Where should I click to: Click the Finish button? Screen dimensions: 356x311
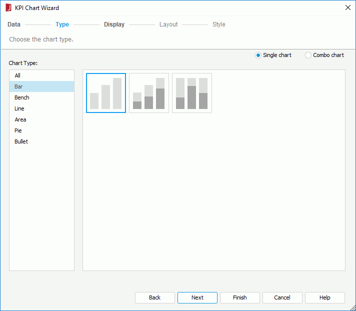[240, 297]
